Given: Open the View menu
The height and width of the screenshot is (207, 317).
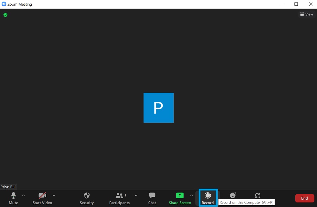Looking at the screenshot, I should click(x=306, y=14).
